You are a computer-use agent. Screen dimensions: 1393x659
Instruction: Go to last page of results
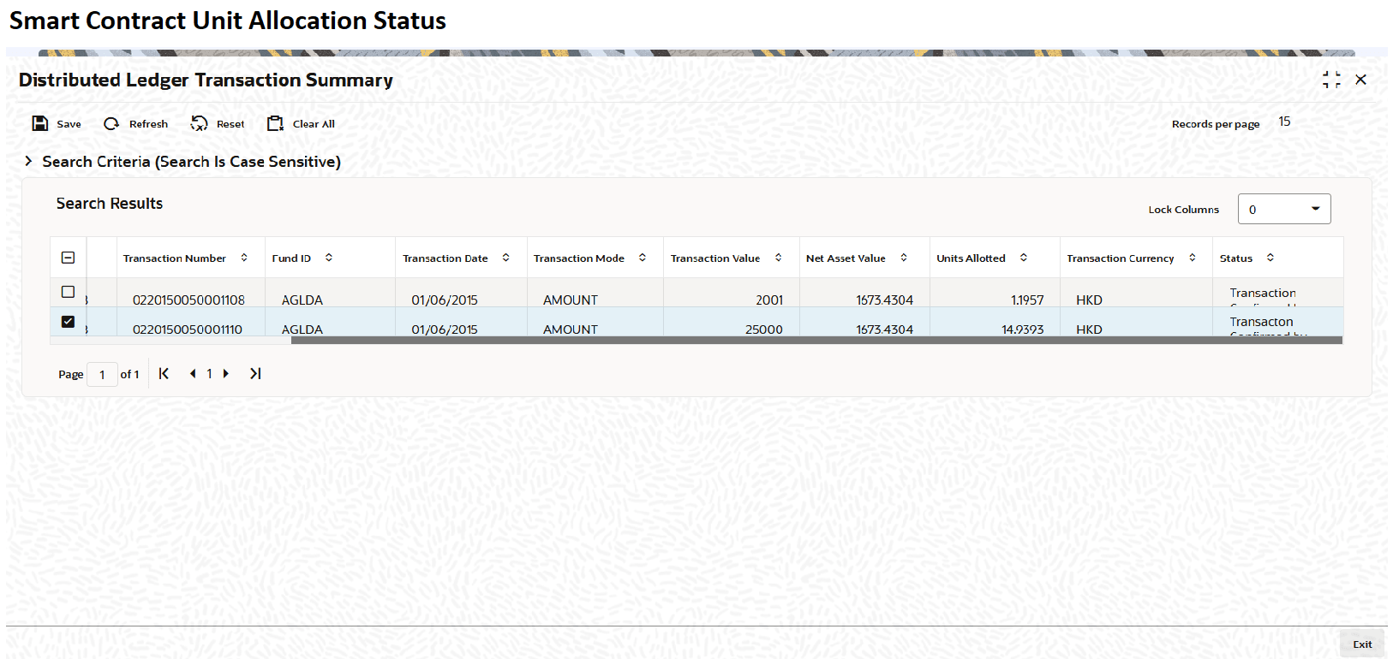[x=255, y=373]
